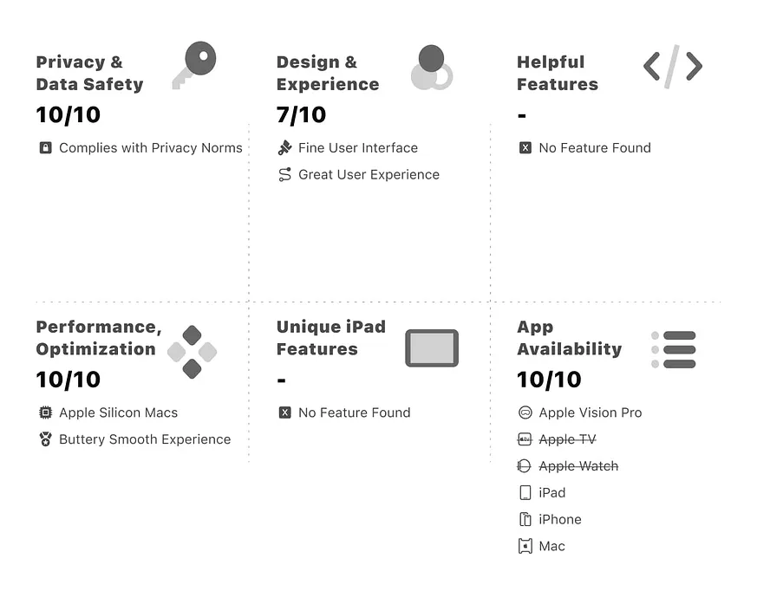This screenshot has height=604, width=757.
Task: Click the X icon under Helpful Features
Action: 525,147
